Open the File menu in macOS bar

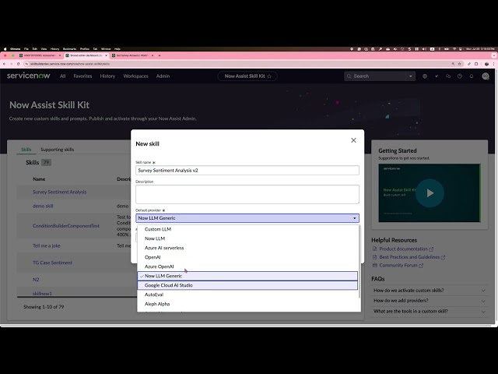(x=26, y=49)
